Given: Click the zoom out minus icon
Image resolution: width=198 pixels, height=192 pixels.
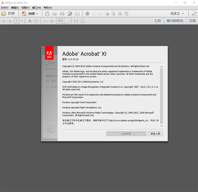Looking at the screenshot, I should pyautogui.click(x=45, y=21).
